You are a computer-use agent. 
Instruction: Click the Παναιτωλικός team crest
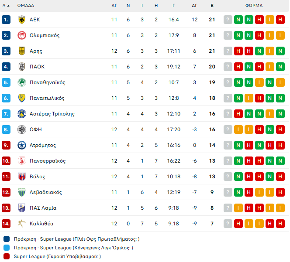(x=21, y=98)
